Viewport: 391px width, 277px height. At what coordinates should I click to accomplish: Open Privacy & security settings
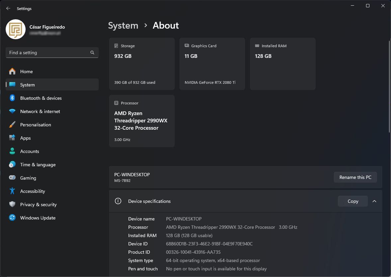coord(52,205)
